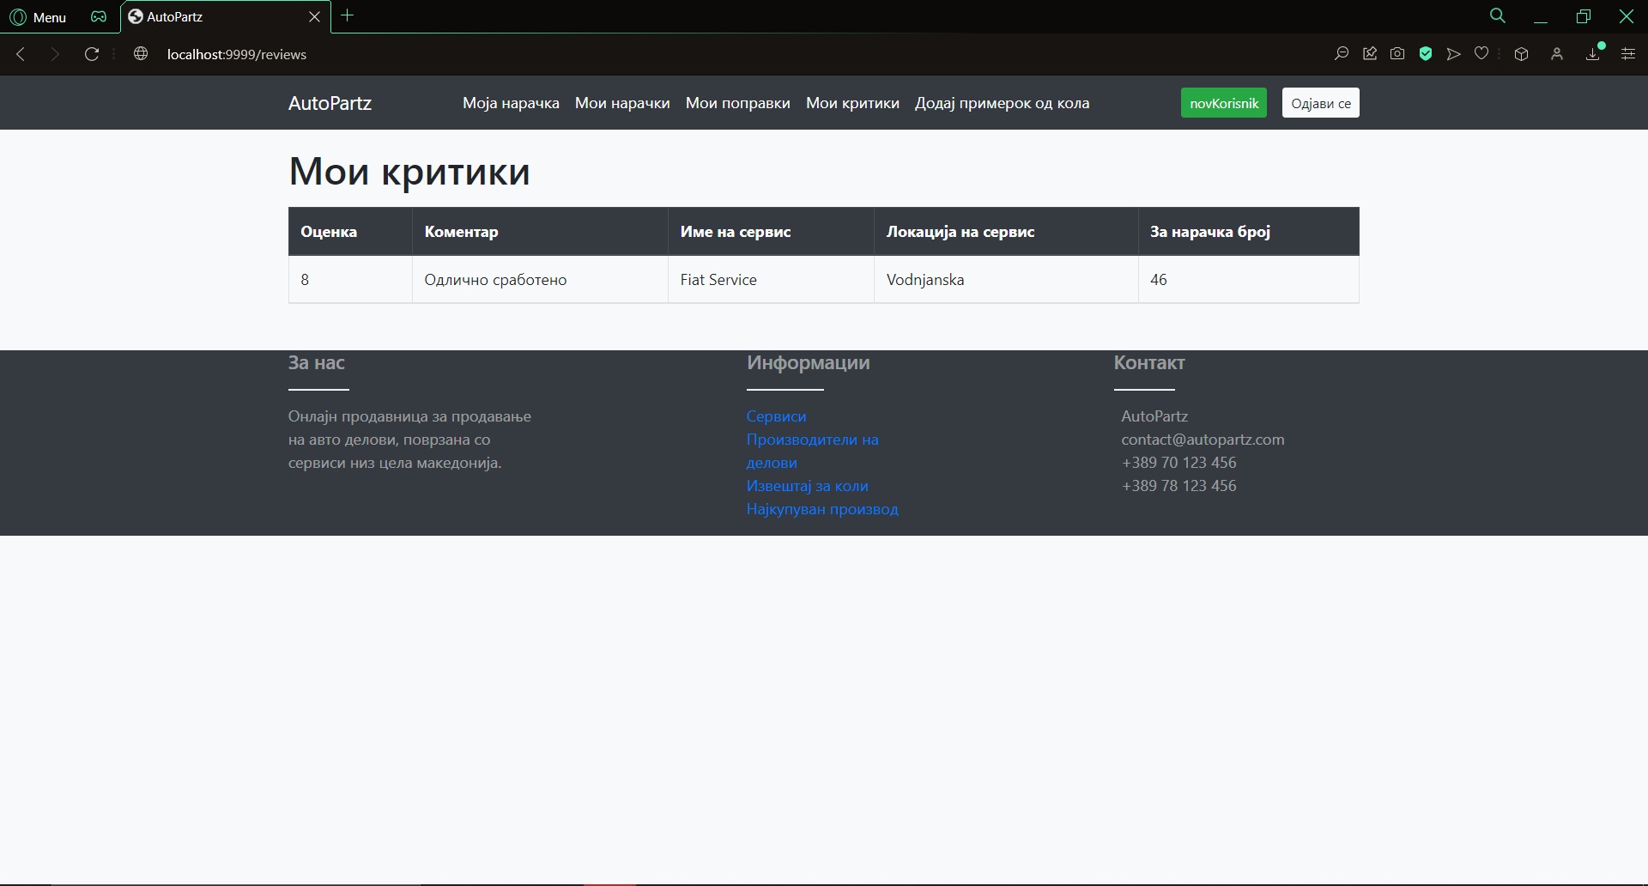The height and width of the screenshot is (886, 1648).
Task: Open the Opera Menu button
Action: [38, 17]
